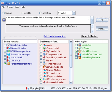
Task: Click the MSN Messenger status icon in macros list
Action: [x=44, y=79]
